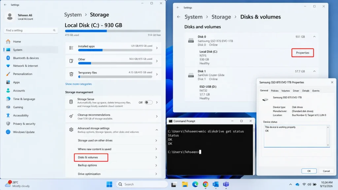Click Find a setting search field
The width and height of the screenshot is (338, 190).
click(x=31, y=30)
